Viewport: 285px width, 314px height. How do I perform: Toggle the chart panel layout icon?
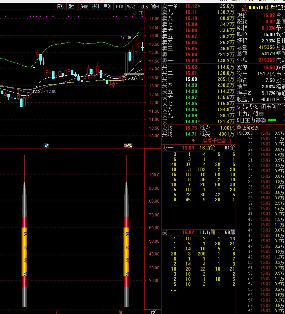tap(141, 13)
